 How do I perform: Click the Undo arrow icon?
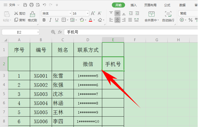44,5
